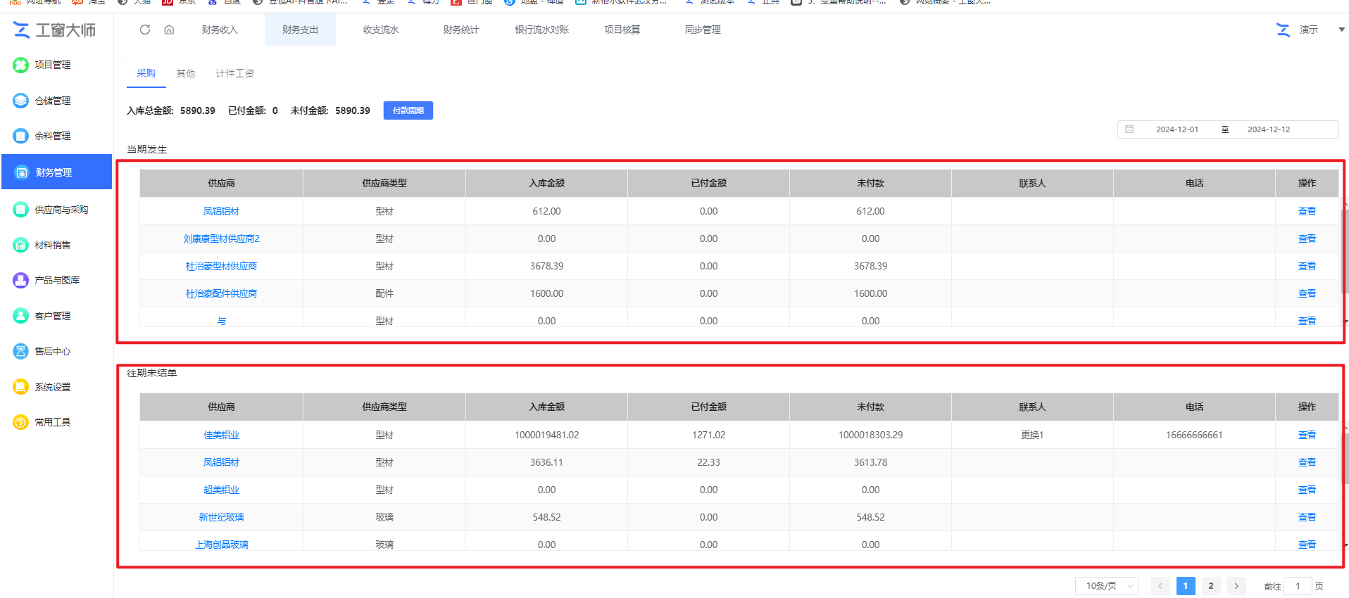Open 余料管理 sidebar icon

coord(21,136)
